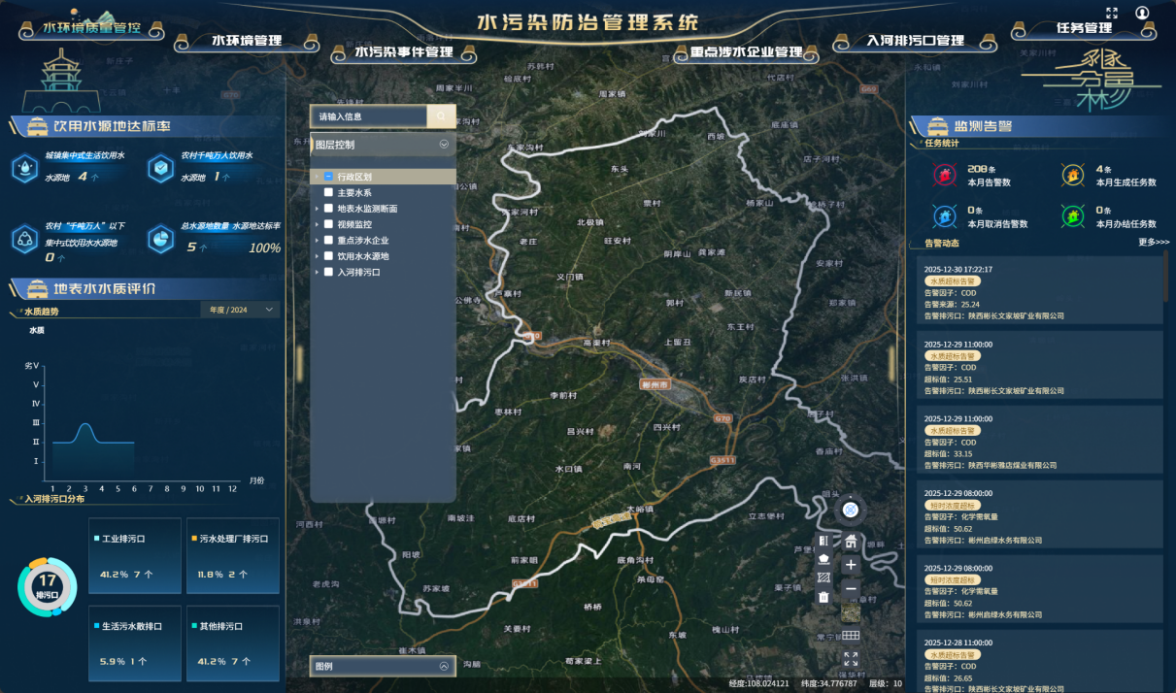Screen dimensions: 1176x693
Task: Reset map view with the home icon
Action: (x=851, y=542)
